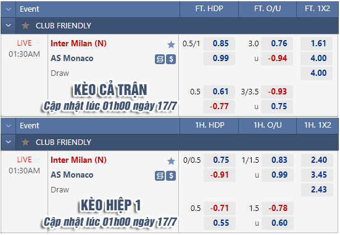
Task: Collapse the first-half CLUB FRIENDLY section
Action: tap(9, 142)
